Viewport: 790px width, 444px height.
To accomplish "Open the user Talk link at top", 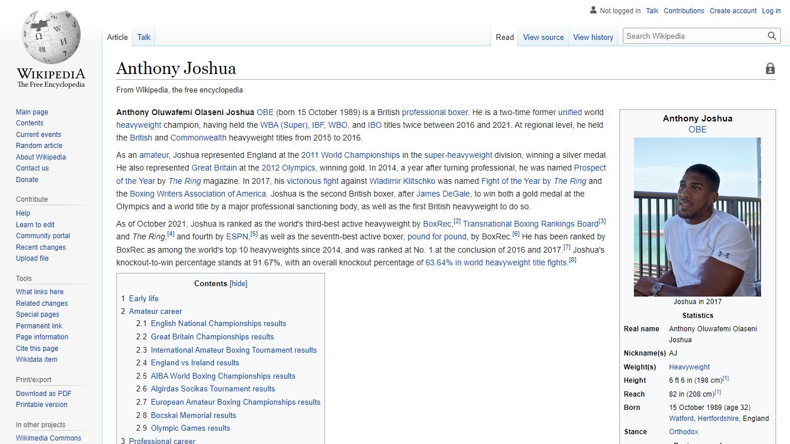I will click(652, 11).
